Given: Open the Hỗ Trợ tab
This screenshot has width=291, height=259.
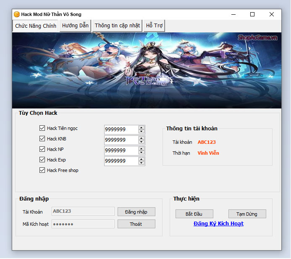Looking at the screenshot, I should coord(154,26).
